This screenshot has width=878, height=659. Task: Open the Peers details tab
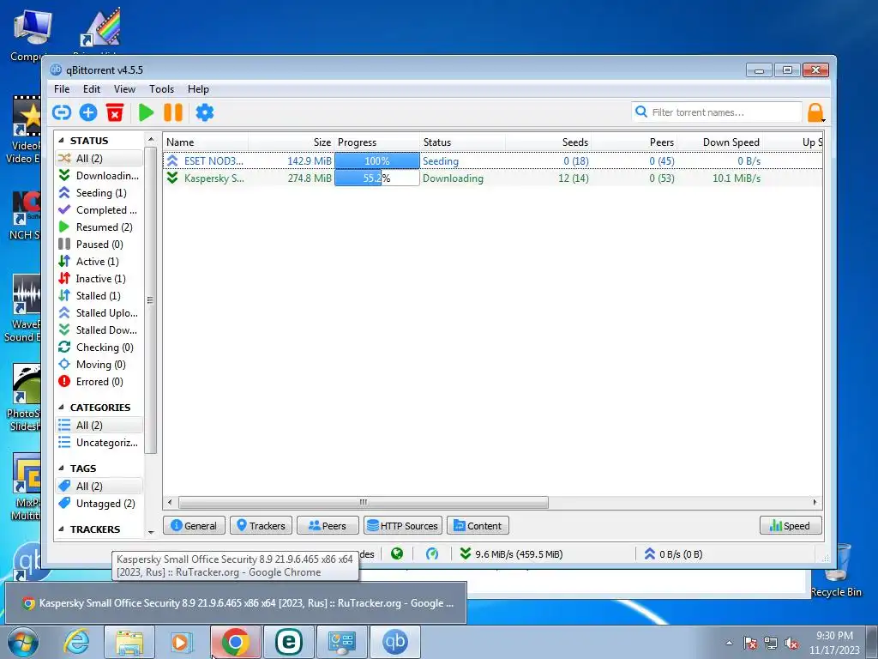click(328, 526)
